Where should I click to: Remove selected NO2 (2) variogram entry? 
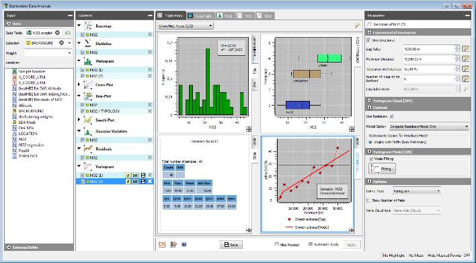pyautogui.click(x=150, y=182)
